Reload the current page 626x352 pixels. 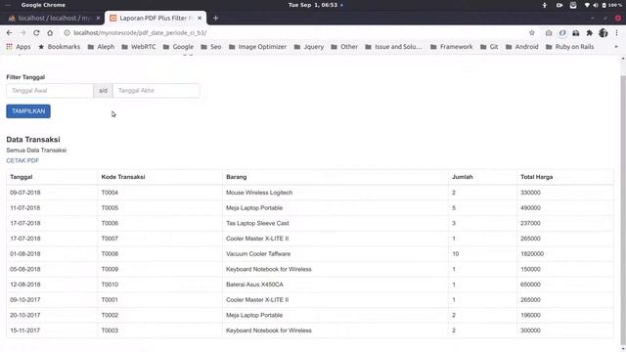pos(36,32)
